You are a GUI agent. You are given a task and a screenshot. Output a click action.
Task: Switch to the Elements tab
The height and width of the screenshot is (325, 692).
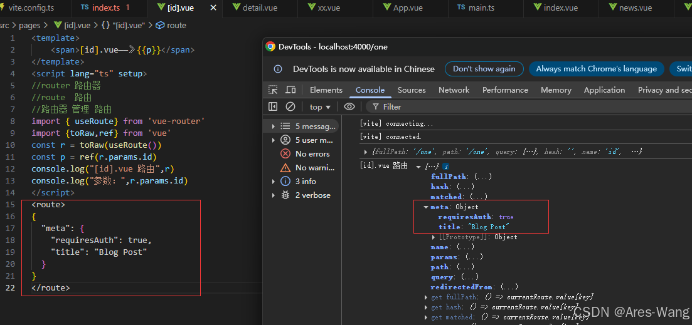[x=326, y=90]
